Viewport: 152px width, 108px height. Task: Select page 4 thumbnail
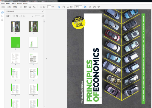tap(33, 42)
